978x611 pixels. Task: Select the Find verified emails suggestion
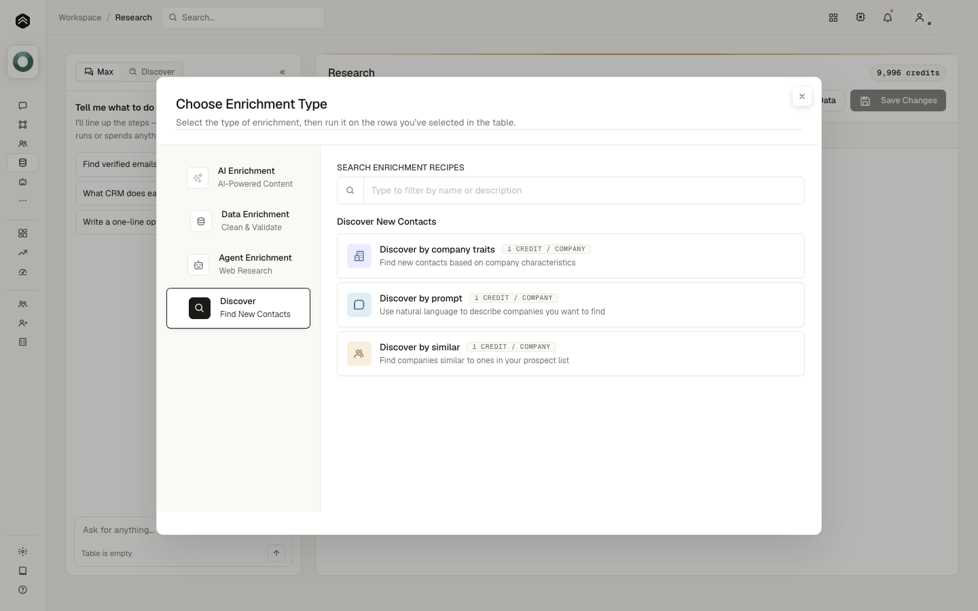click(x=116, y=164)
